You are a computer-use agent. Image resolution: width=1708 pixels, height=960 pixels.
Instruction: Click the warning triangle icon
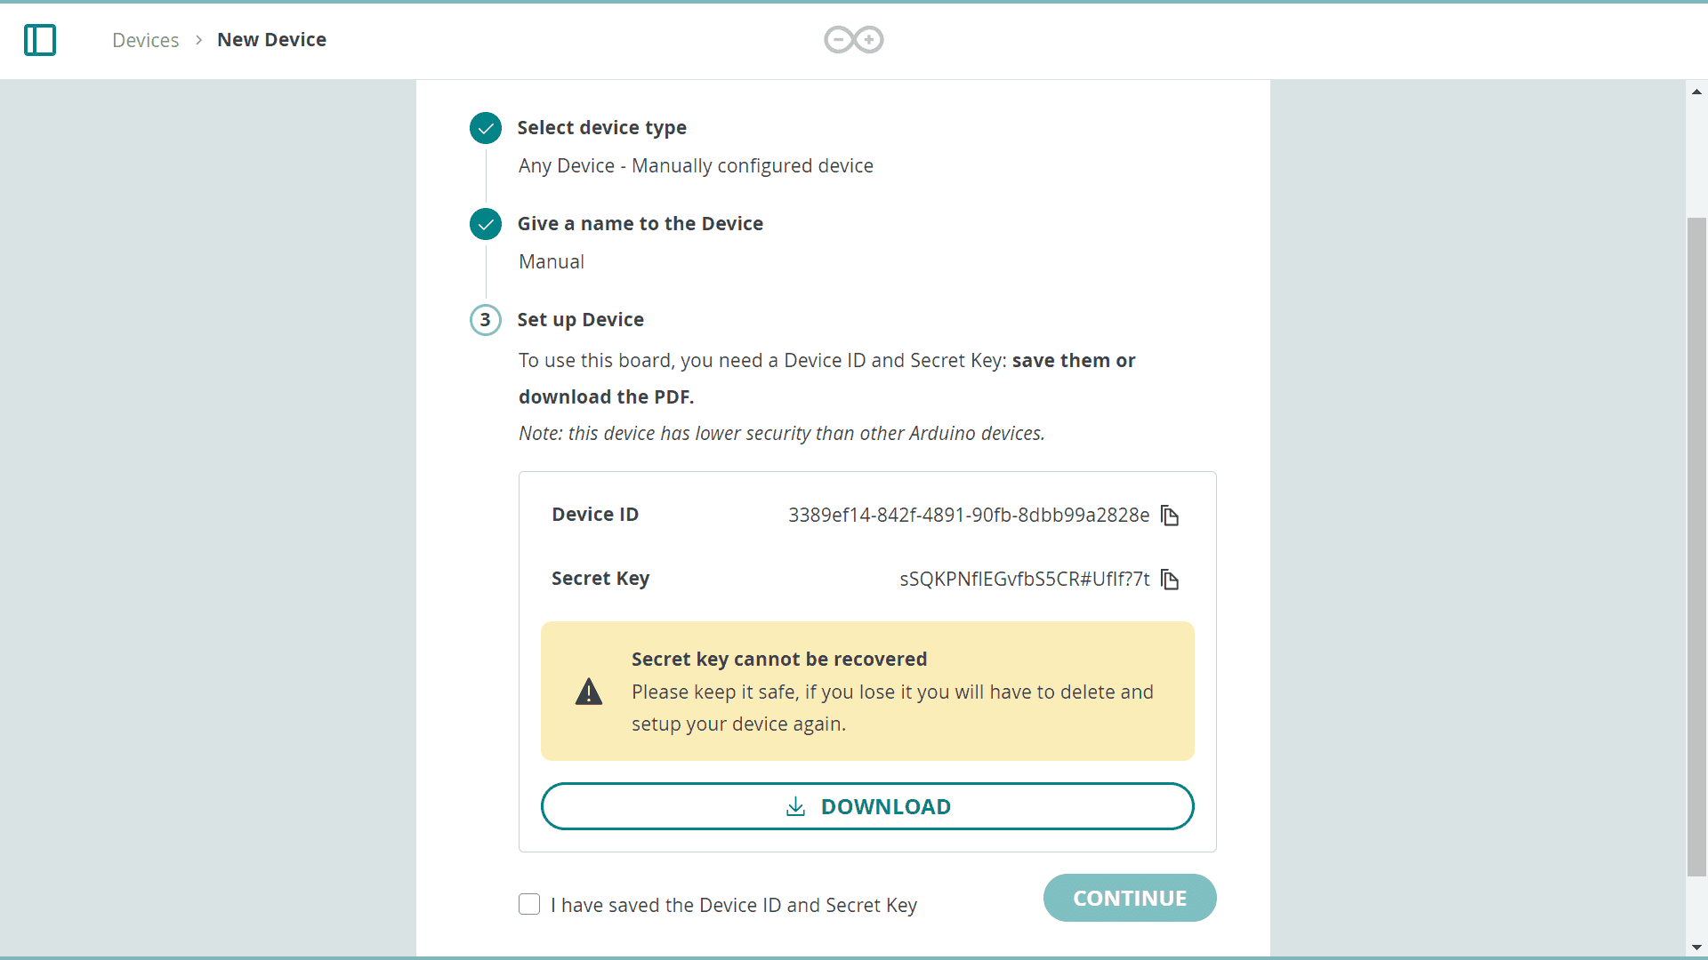[589, 692]
